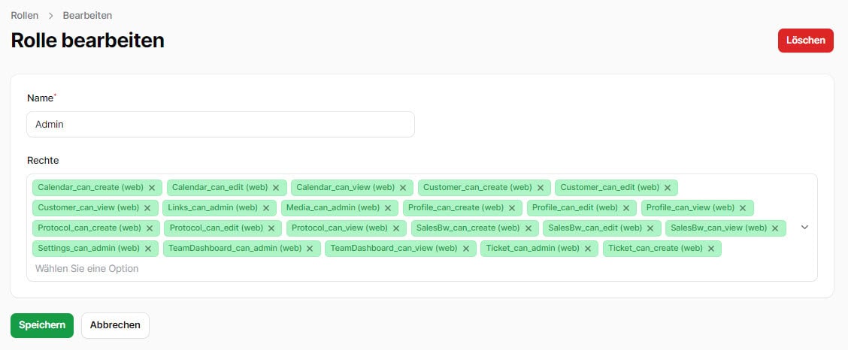Viewport: 848px width, 350px height.
Task: Remove the Profile_can_view tag
Action: click(x=743, y=208)
